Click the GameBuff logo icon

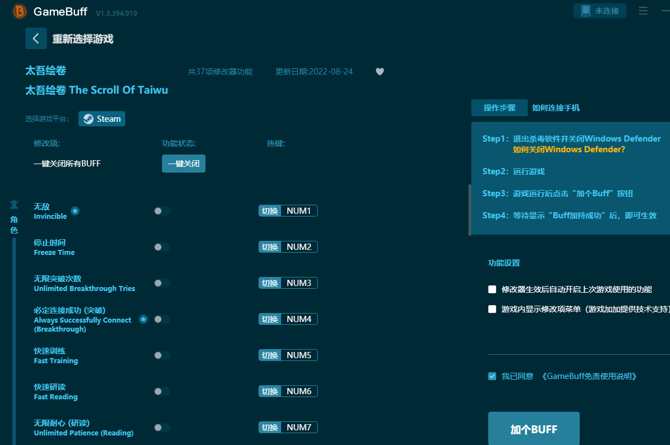point(20,11)
